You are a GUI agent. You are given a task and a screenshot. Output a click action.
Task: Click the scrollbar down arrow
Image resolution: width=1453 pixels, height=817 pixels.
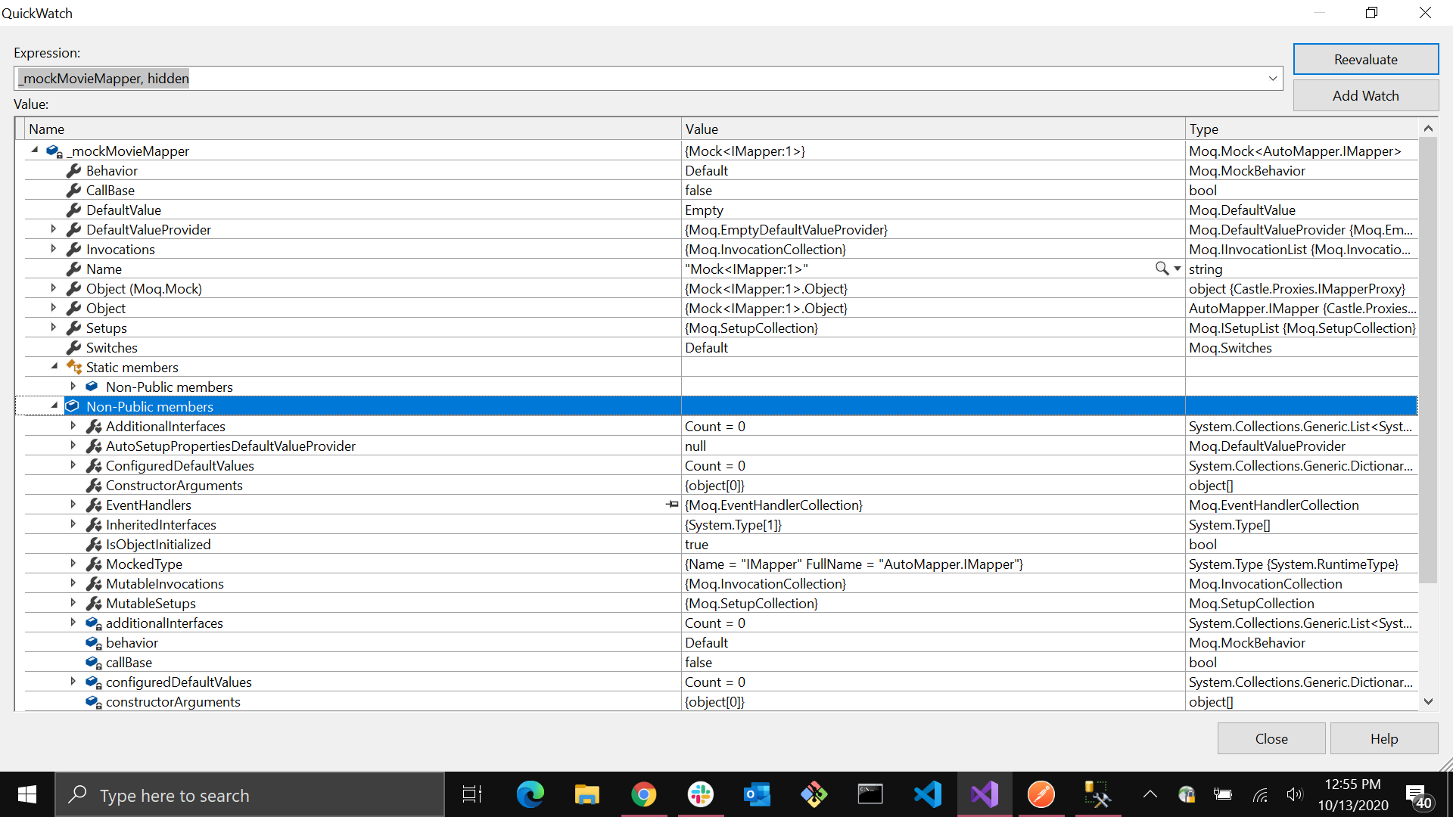tap(1428, 701)
